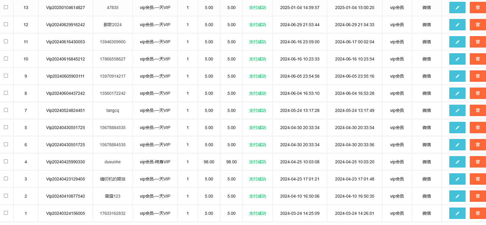Edit duxunhe's 98.00 lifetime VIP order
This screenshot has width=486, height=225.
[x=457, y=162]
